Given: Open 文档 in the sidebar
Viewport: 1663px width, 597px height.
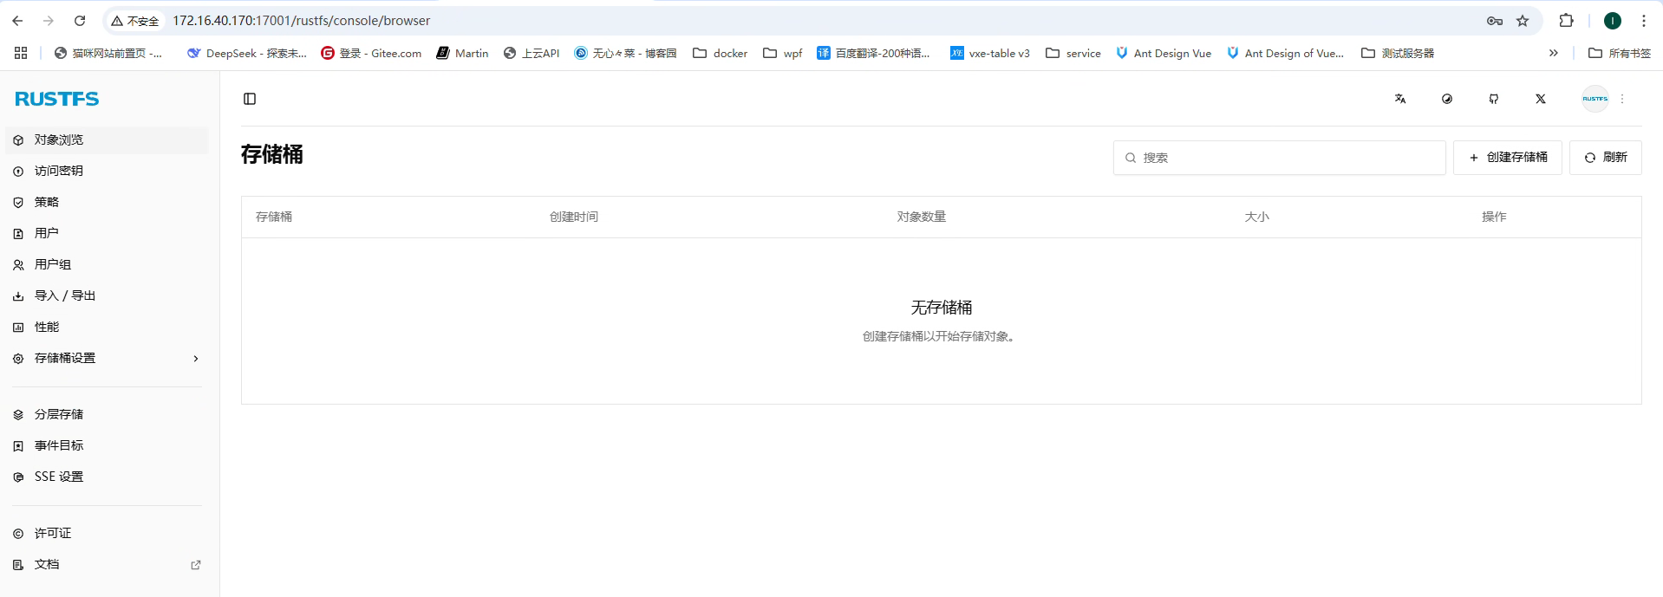Looking at the screenshot, I should tap(107, 564).
